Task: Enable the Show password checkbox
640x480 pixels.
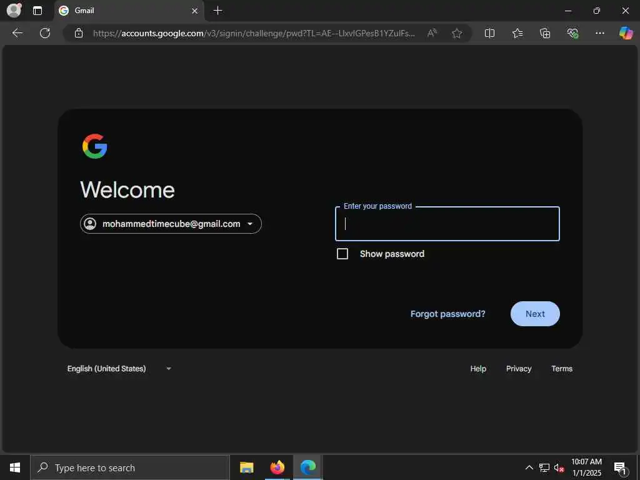Action: coord(342,254)
